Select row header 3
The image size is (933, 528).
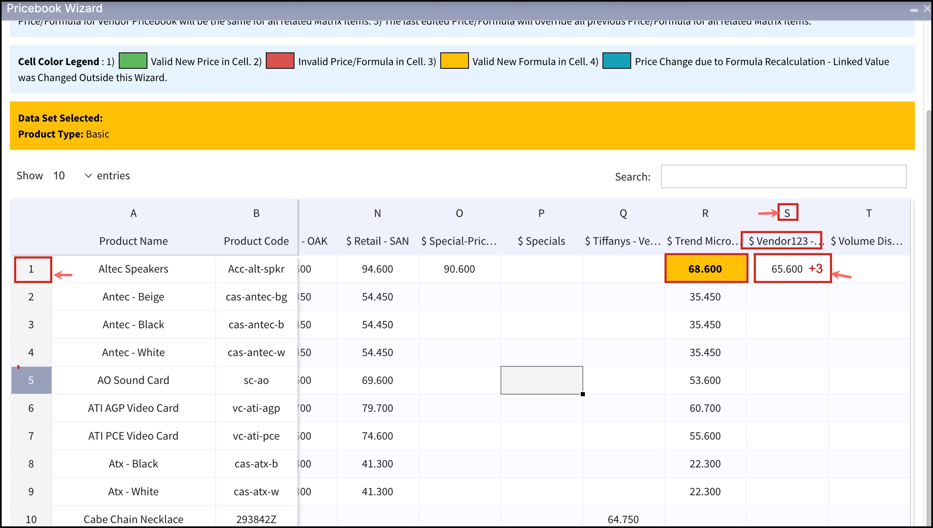[32, 325]
